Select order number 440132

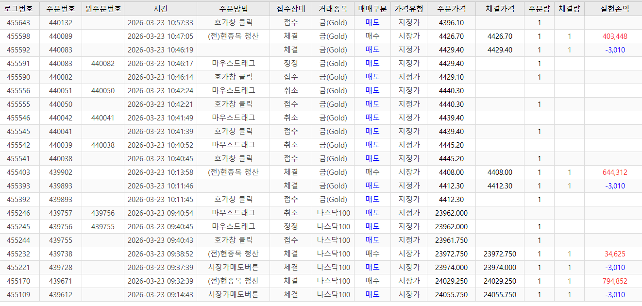pos(61,23)
